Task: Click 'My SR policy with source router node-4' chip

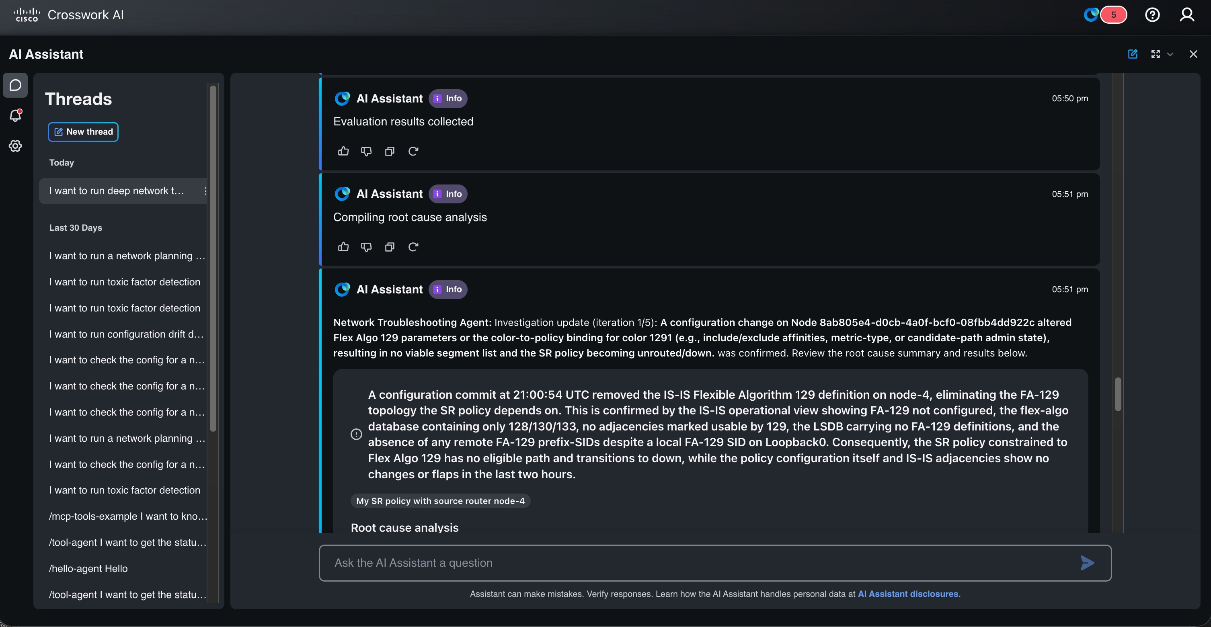Action: click(441, 500)
